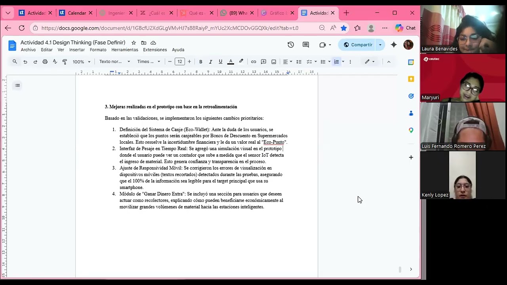Undo the last action

(x=25, y=62)
